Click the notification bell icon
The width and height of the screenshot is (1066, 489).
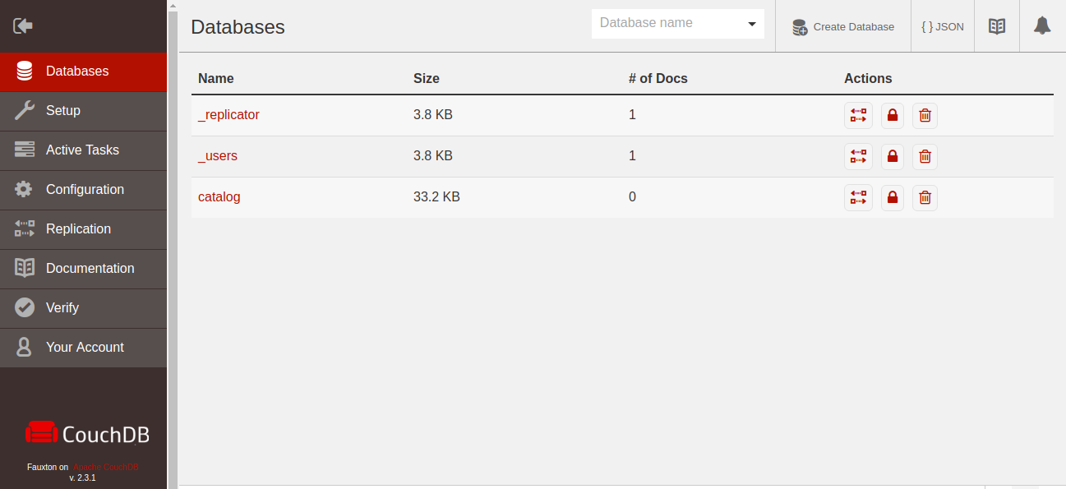[1042, 25]
